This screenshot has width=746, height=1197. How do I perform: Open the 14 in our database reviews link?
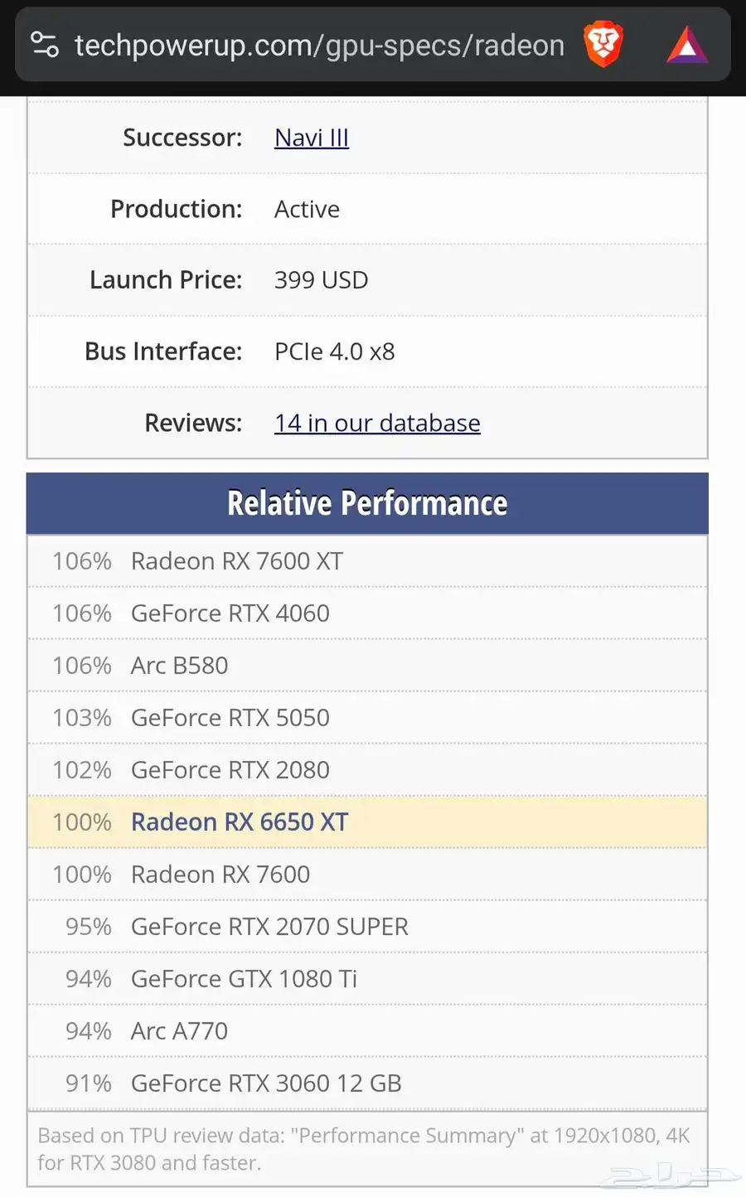pyautogui.click(x=377, y=423)
